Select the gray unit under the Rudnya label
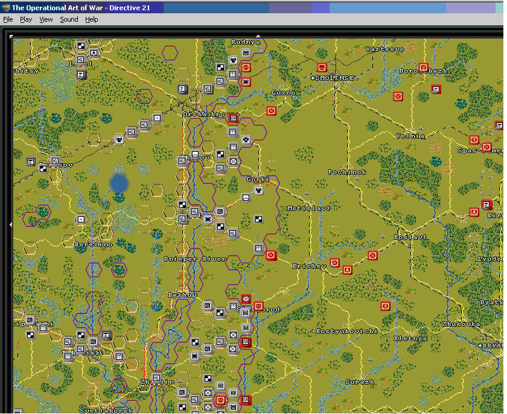507x414 pixels. point(246,53)
